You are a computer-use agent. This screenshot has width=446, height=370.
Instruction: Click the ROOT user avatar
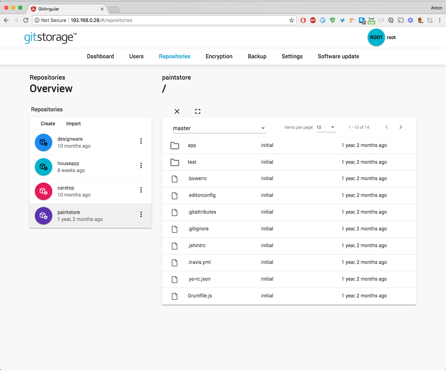376,37
